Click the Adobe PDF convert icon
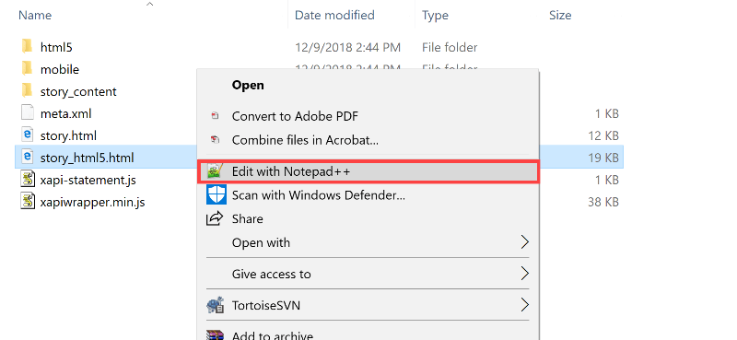Image resolution: width=737 pixels, height=340 pixels. click(216, 116)
